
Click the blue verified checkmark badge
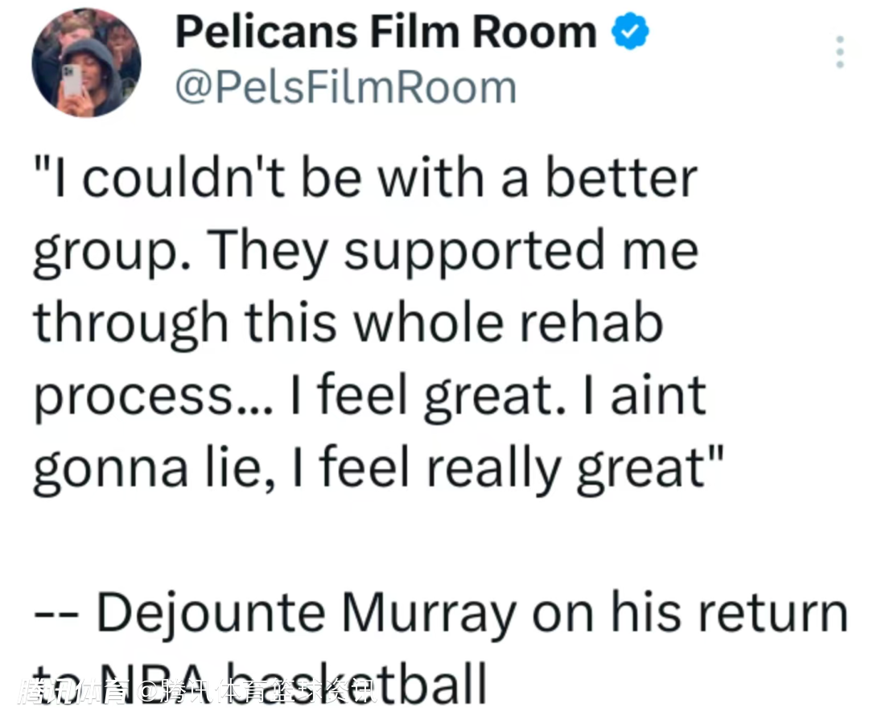632,33
